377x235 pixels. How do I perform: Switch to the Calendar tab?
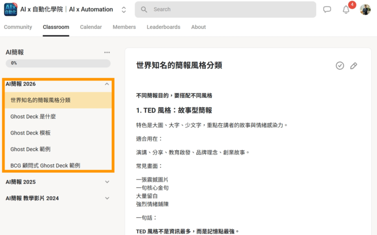pos(91,27)
